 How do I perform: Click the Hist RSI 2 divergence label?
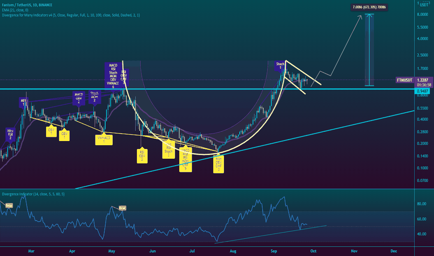click(11, 134)
